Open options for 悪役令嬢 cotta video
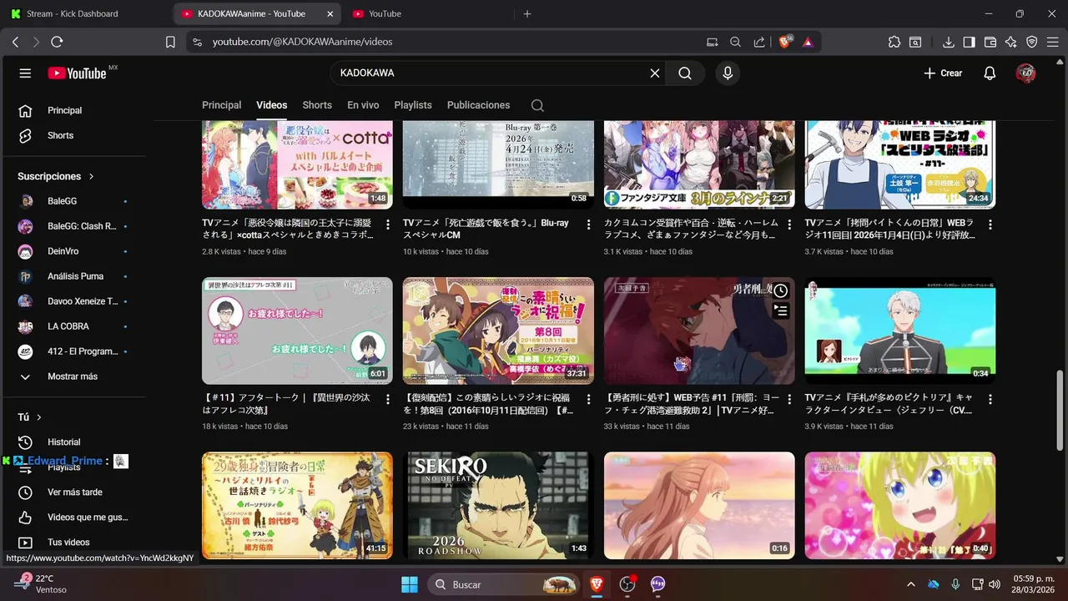The image size is (1068, 601). tap(387, 225)
